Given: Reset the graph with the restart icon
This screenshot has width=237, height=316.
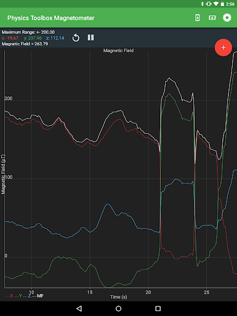Looking at the screenshot, I should 76,38.
